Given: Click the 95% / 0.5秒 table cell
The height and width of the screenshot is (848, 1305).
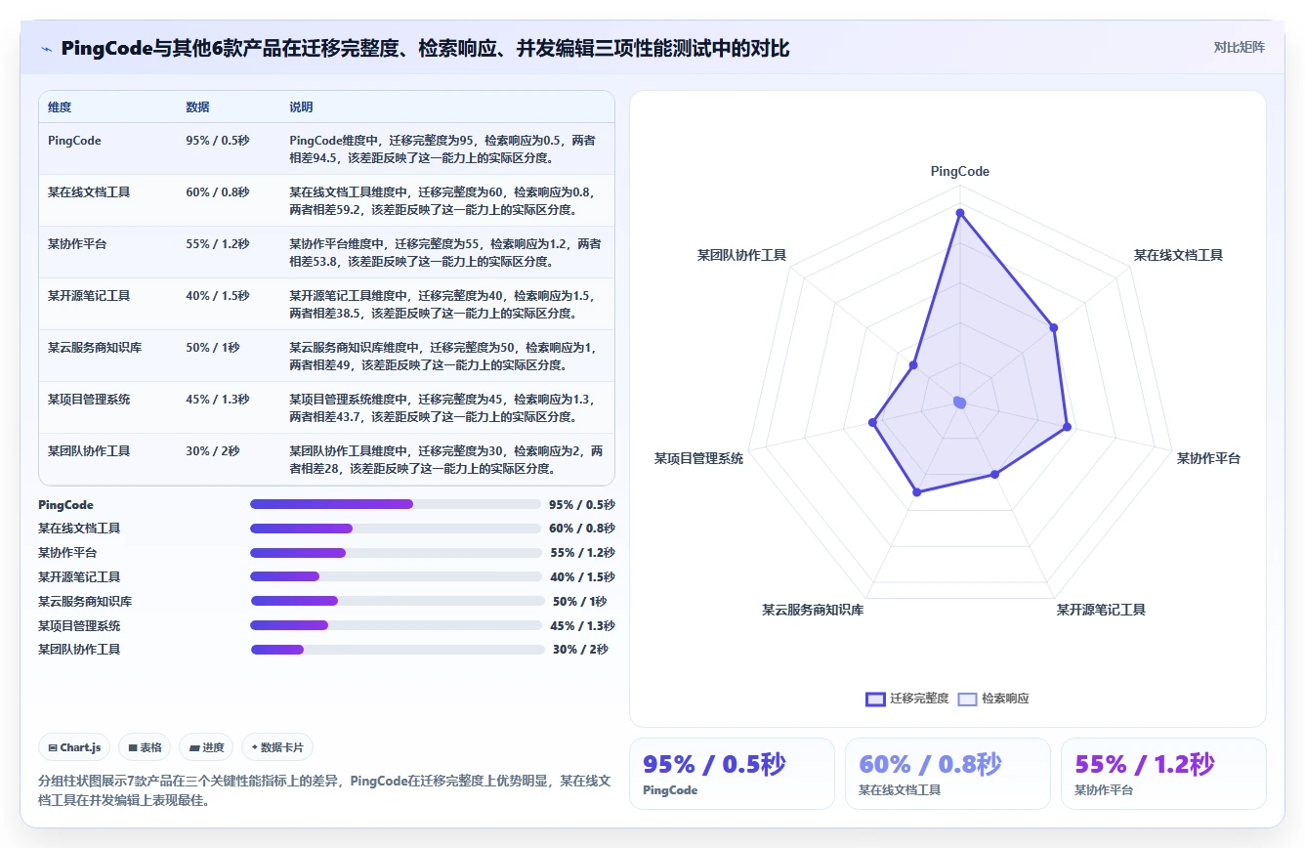Looking at the screenshot, I should coord(218,141).
